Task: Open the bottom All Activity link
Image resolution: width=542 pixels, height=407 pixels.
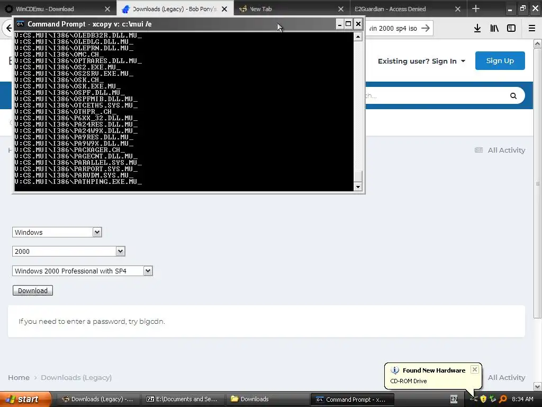Action: click(x=506, y=377)
